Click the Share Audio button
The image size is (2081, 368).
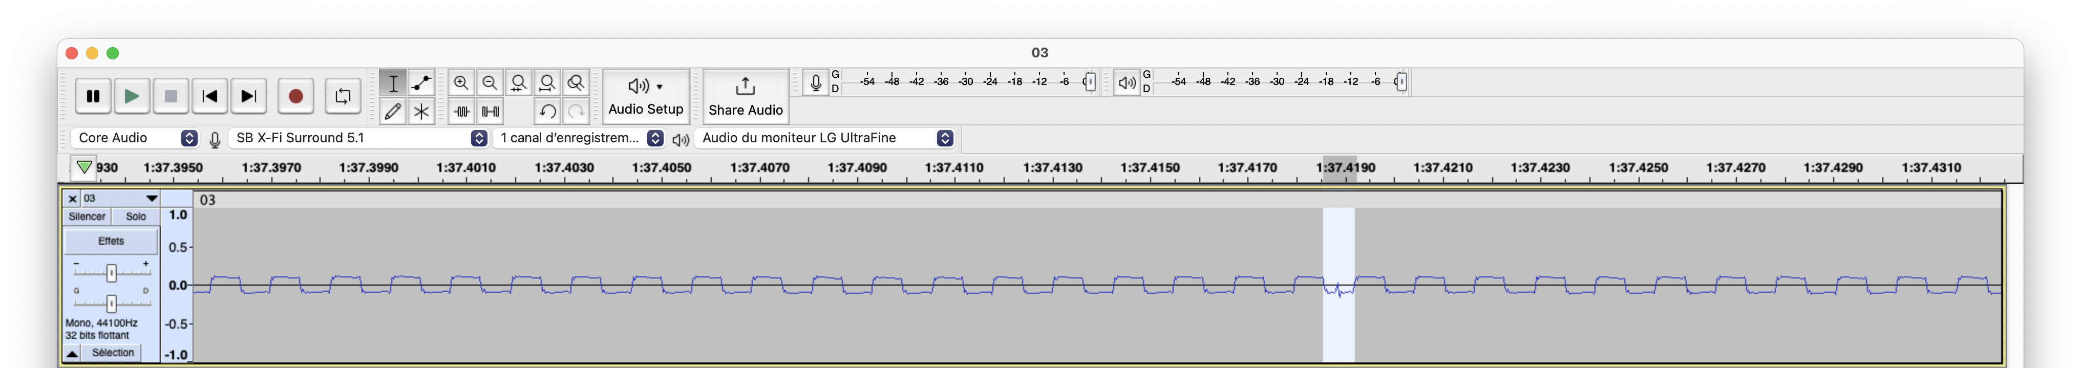point(745,96)
